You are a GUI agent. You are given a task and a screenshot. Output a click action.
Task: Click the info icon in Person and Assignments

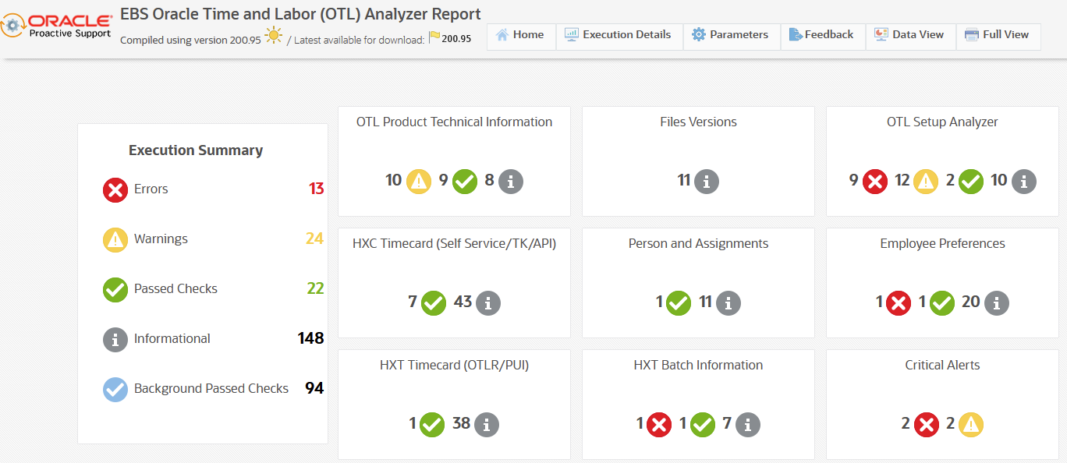tap(728, 303)
